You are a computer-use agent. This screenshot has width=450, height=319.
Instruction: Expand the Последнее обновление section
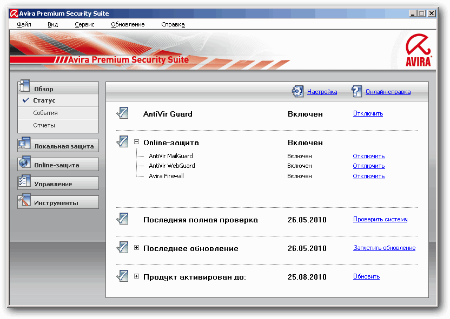[x=137, y=248]
